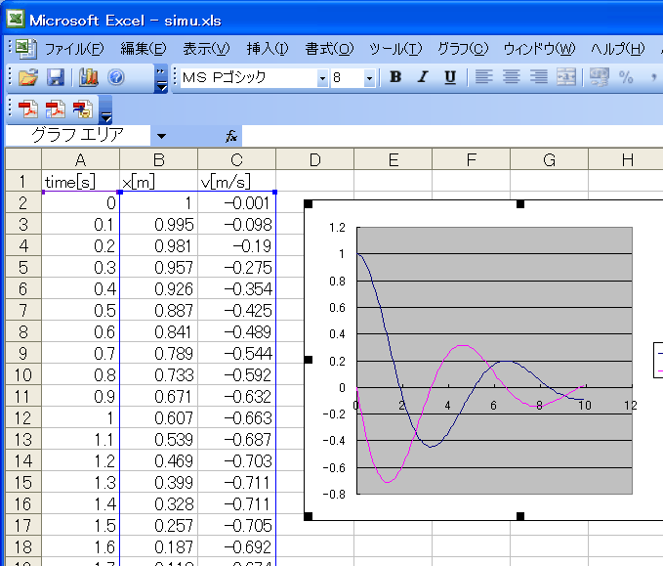Select column G header

click(x=550, y=160)
